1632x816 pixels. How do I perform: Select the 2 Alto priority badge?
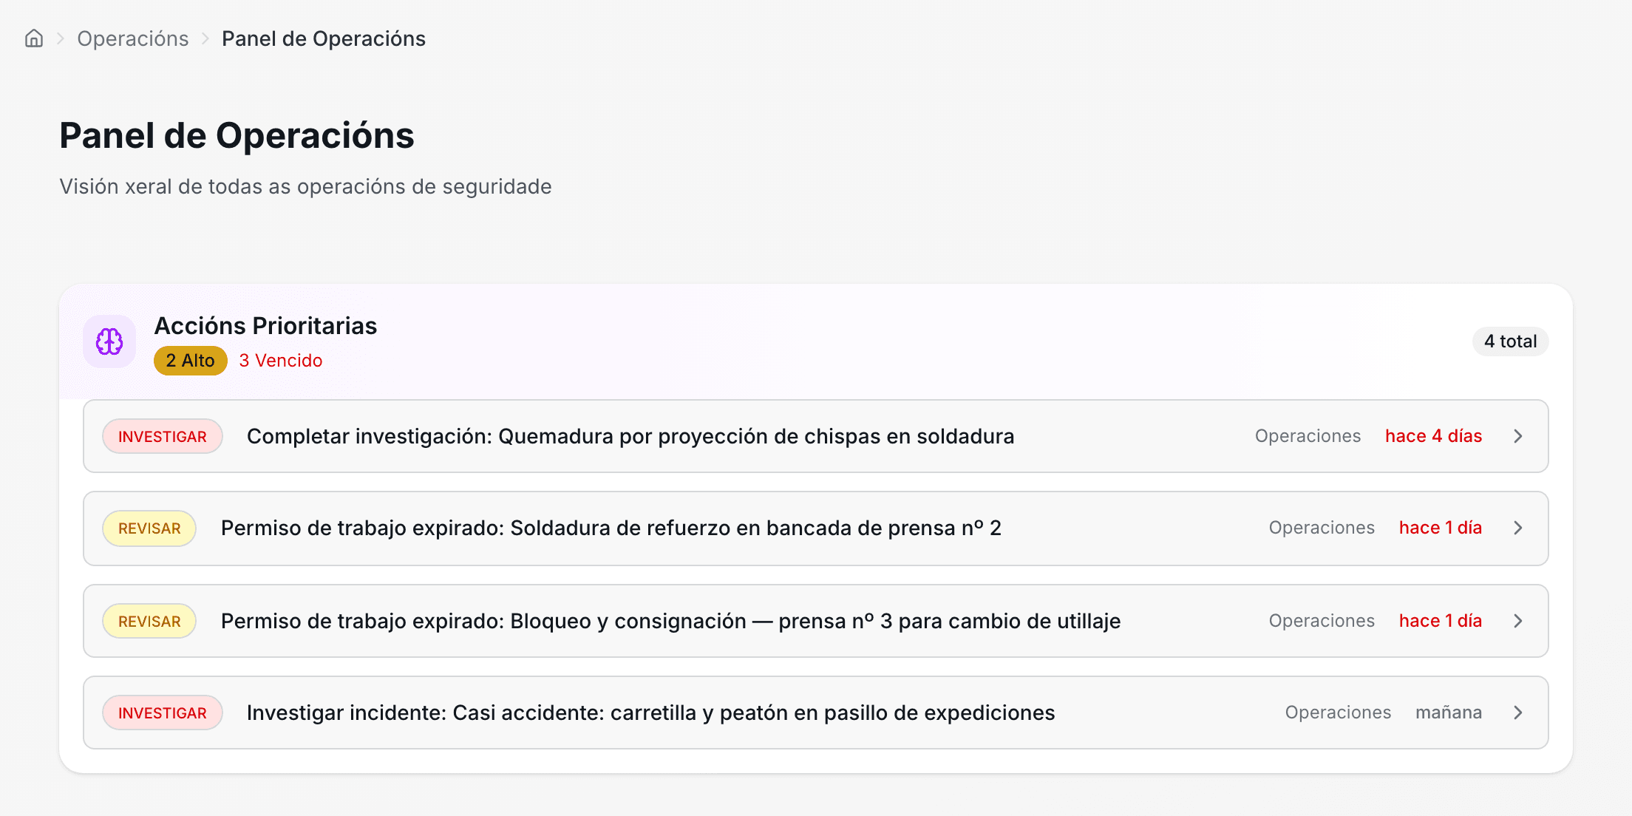pos(191,361)
